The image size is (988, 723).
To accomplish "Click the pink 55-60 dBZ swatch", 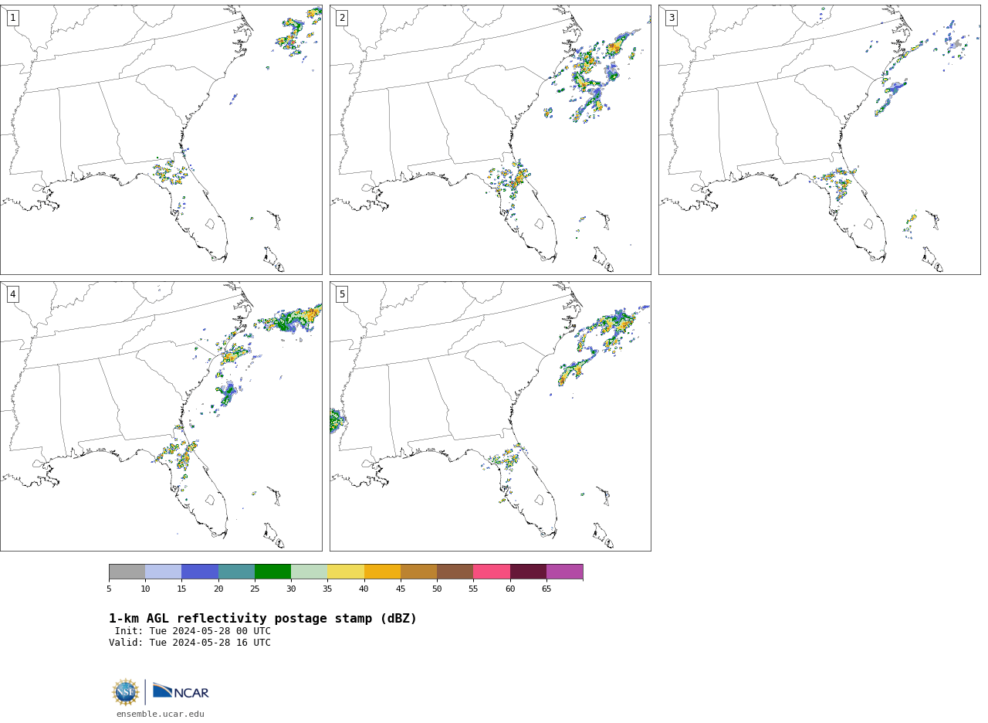I will pos(492,572).
